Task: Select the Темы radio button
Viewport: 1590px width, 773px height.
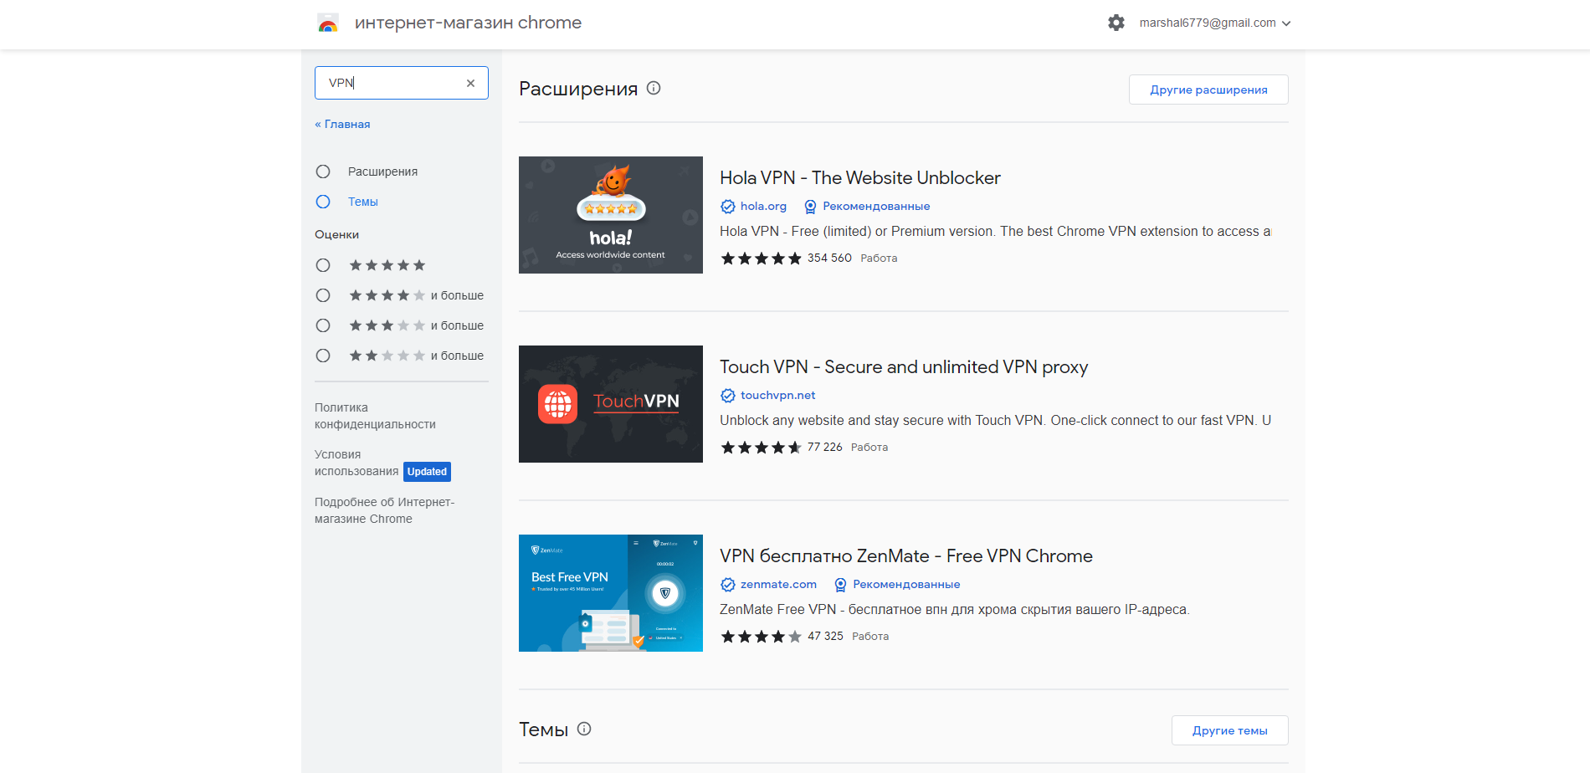Action: [x=323, y=202]
